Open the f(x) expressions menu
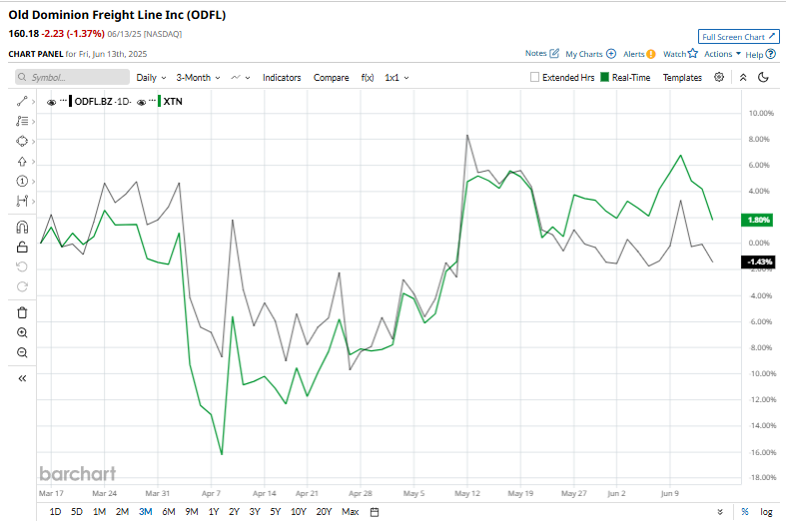 tap(368, 78)
